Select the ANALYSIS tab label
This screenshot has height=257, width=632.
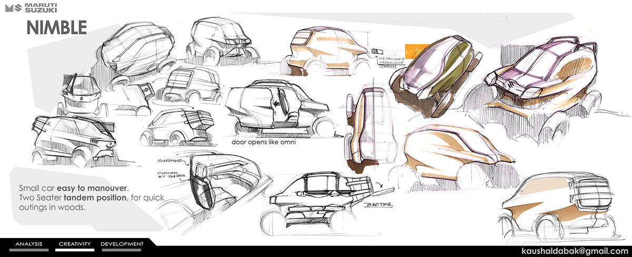[x=29, y=244]
